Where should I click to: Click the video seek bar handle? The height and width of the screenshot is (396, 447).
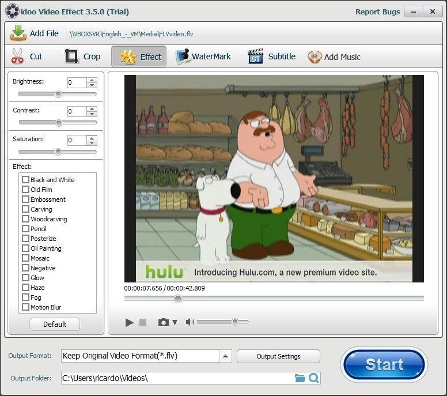(178, 299)
